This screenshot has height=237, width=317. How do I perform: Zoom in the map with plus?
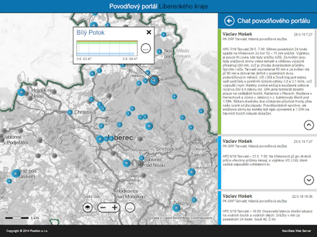coord(114,208)
